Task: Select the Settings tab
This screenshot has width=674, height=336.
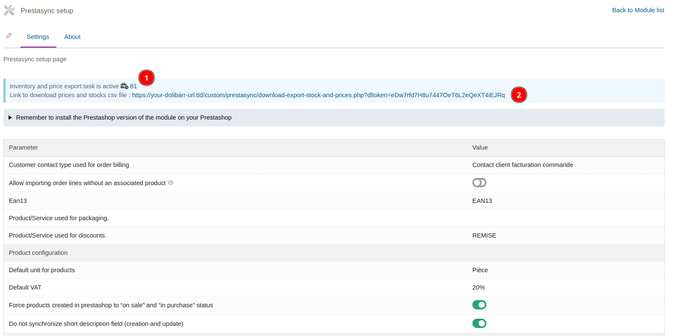Action: pos(38,37)
